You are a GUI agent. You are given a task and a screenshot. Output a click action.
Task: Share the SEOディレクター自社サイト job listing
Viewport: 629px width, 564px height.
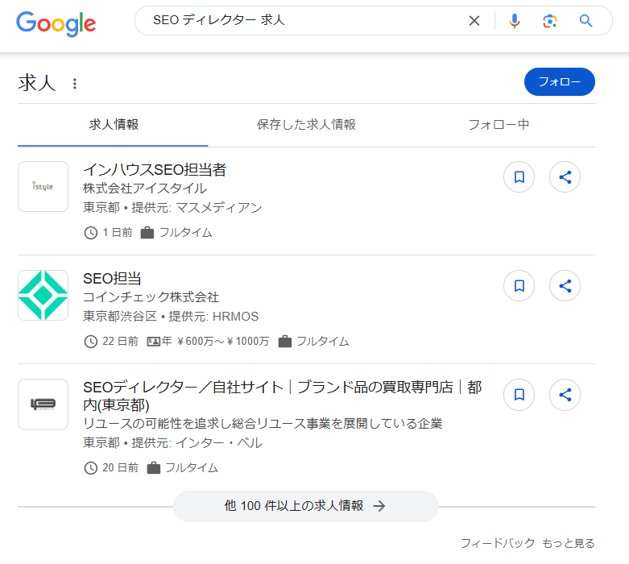tap(565, 395)
